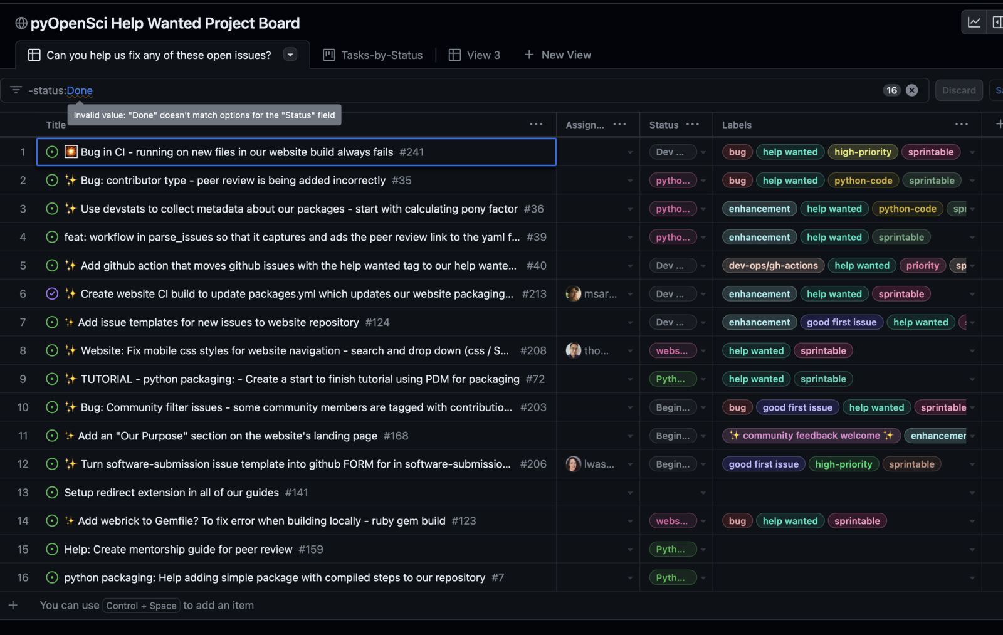
Task: Open issue "Setup redirect extension in all of our guides"
Action: pyautogui.click(x=172, y=493)
